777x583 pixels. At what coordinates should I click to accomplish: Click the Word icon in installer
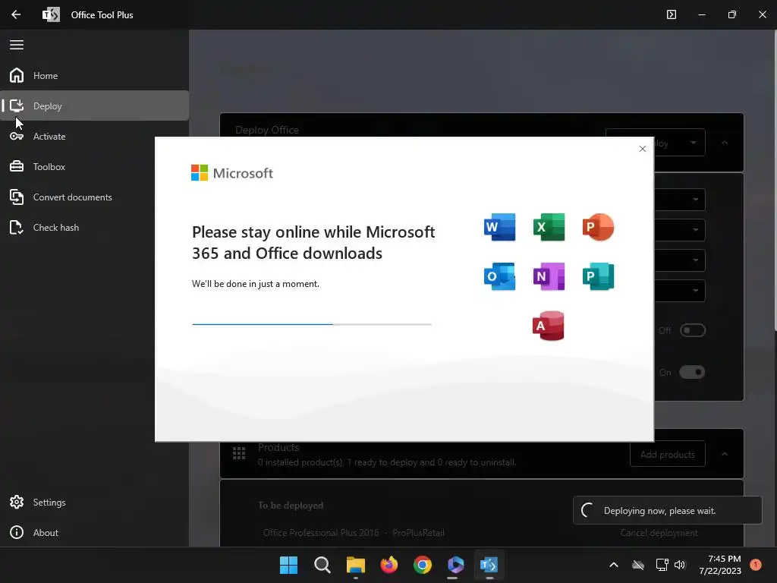[x=499, y=227]
